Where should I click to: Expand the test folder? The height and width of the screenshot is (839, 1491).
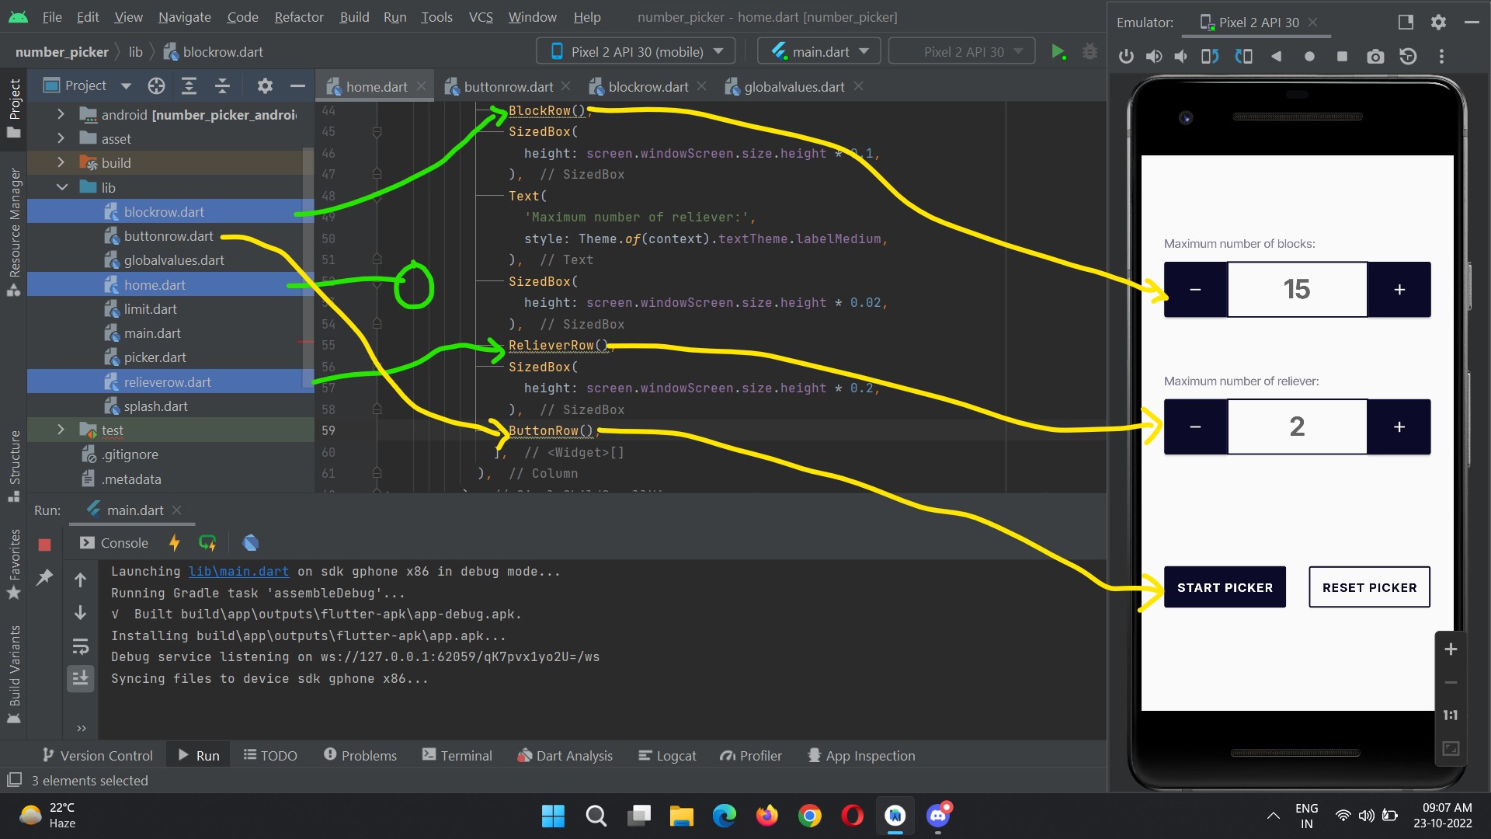(x=61, y=430)
